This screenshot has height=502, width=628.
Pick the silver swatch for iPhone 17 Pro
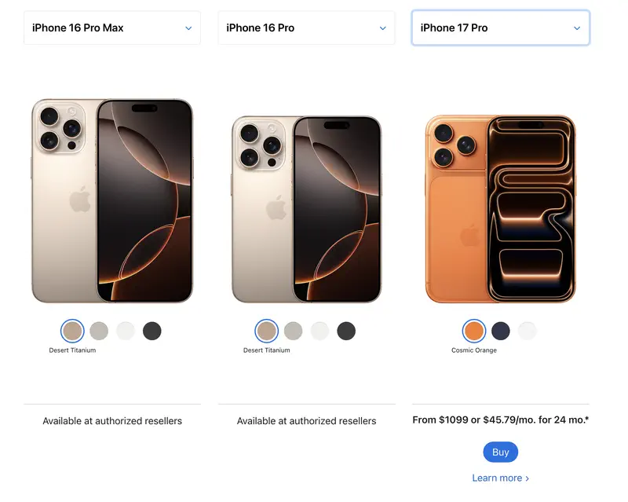527,331
